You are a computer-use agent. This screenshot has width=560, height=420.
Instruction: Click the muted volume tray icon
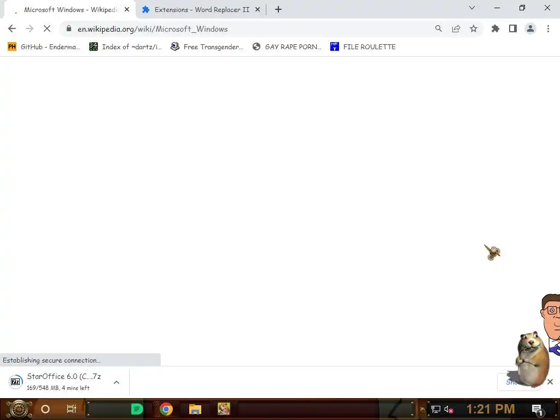click(448, 409)
